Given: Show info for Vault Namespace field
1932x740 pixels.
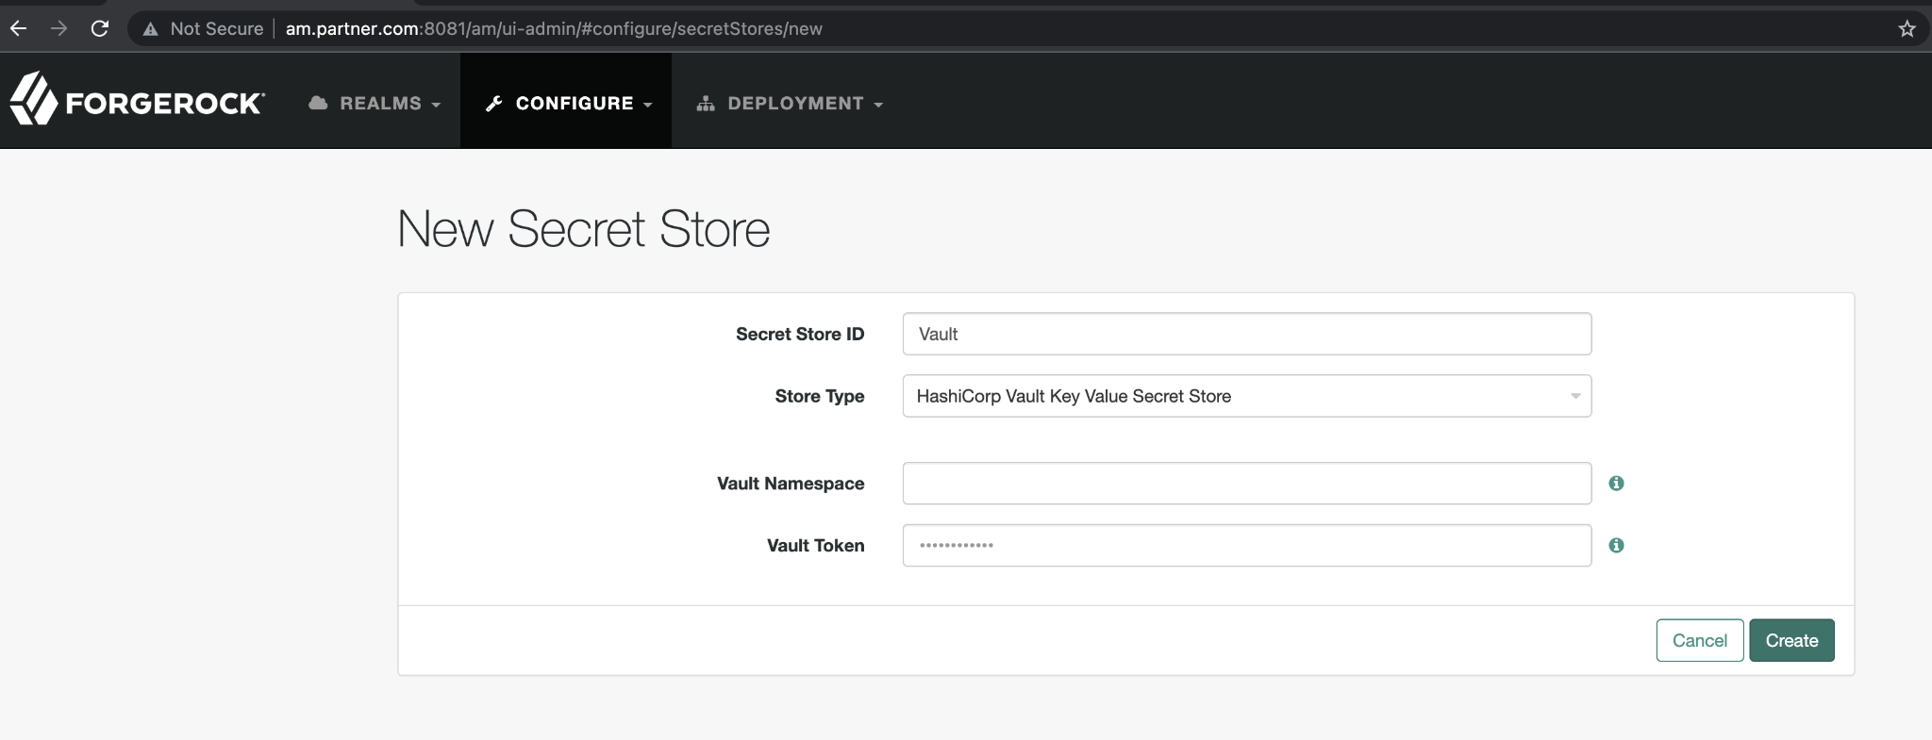Looking at the screenshot, I should 1616,484.
